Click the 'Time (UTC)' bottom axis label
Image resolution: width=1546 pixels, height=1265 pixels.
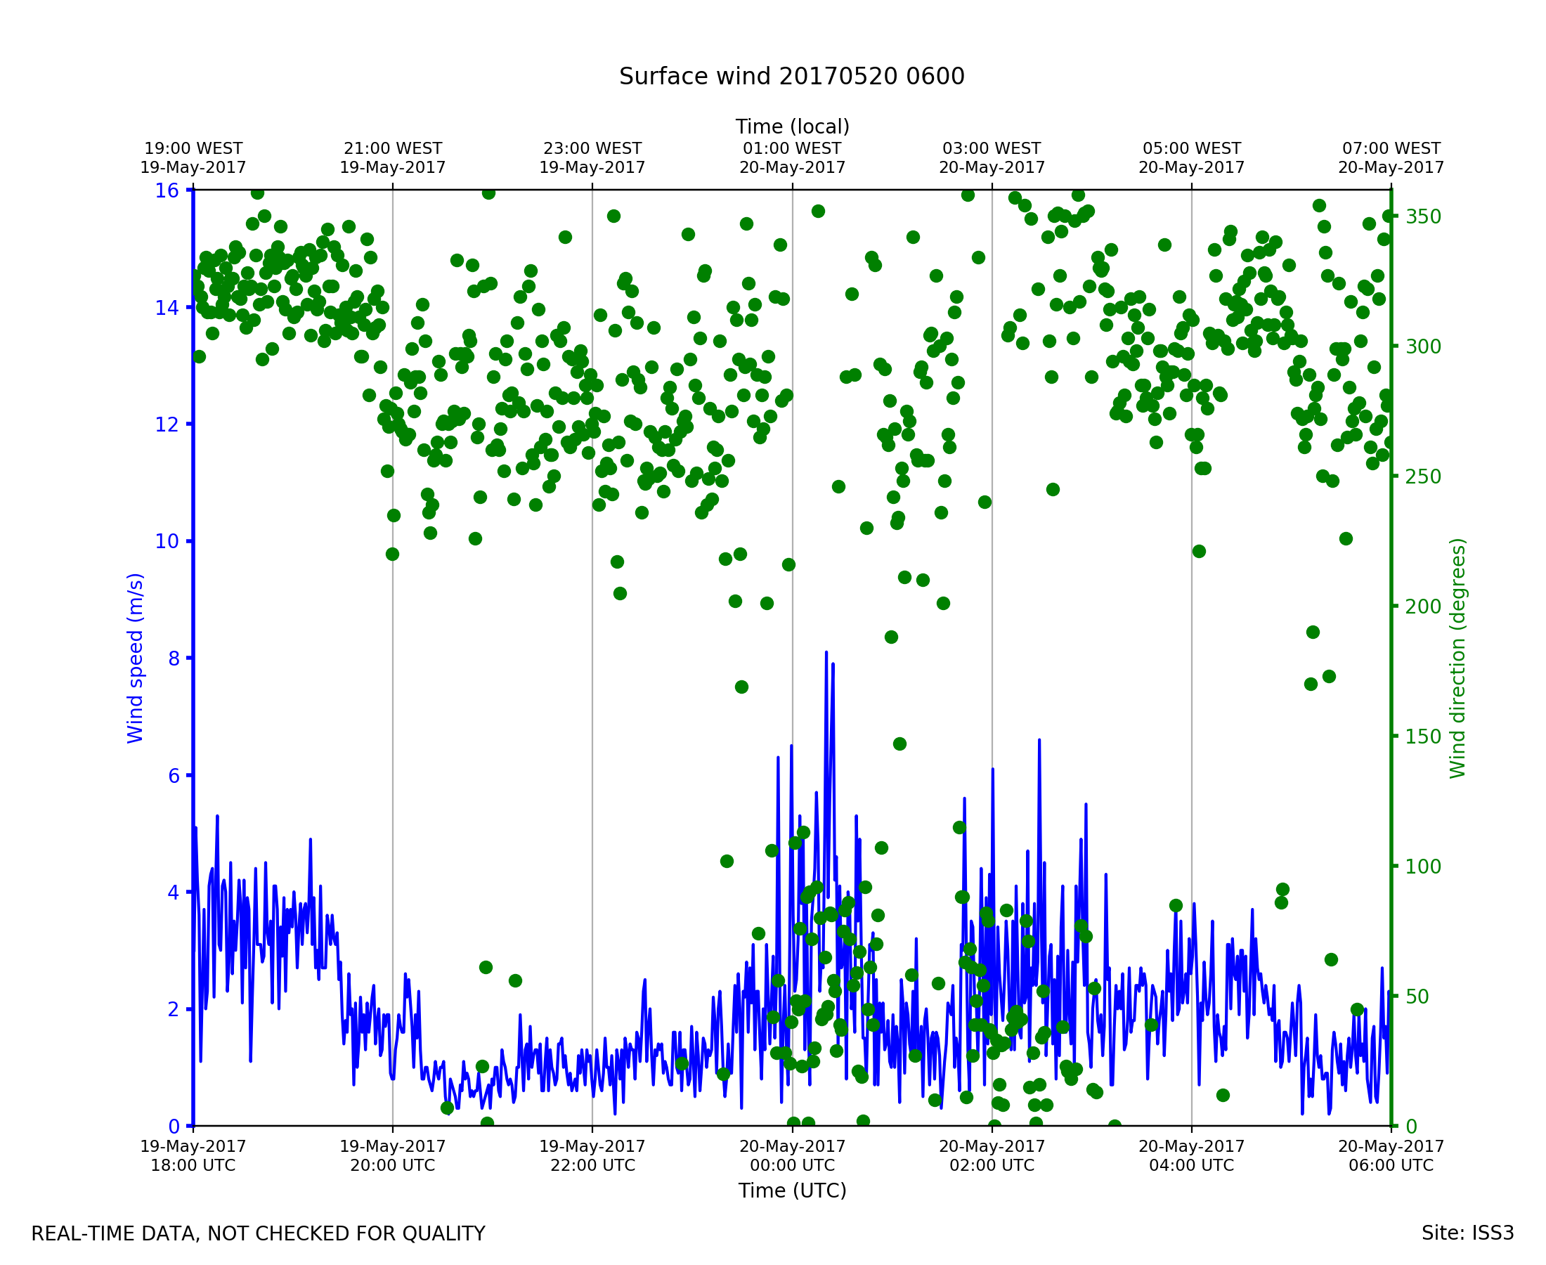[x=792, y=1191]
